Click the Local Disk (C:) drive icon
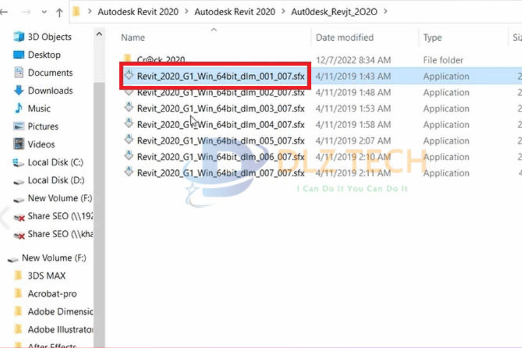This screenshot has width=522, height=348. pos(19,163)
